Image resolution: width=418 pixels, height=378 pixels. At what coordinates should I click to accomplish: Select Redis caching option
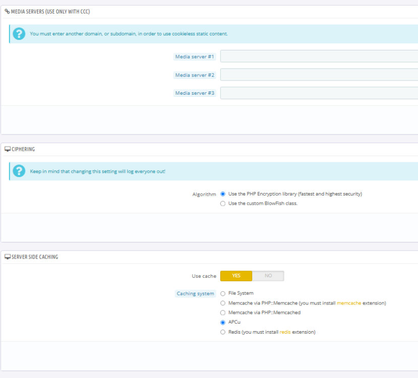tap(223, 332)
